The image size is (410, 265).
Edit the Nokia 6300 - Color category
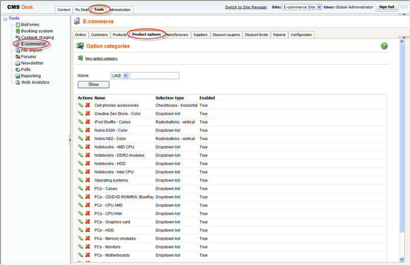point(81,130)
